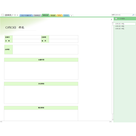Click the vertical scrollbar thumb

point(113,69)
